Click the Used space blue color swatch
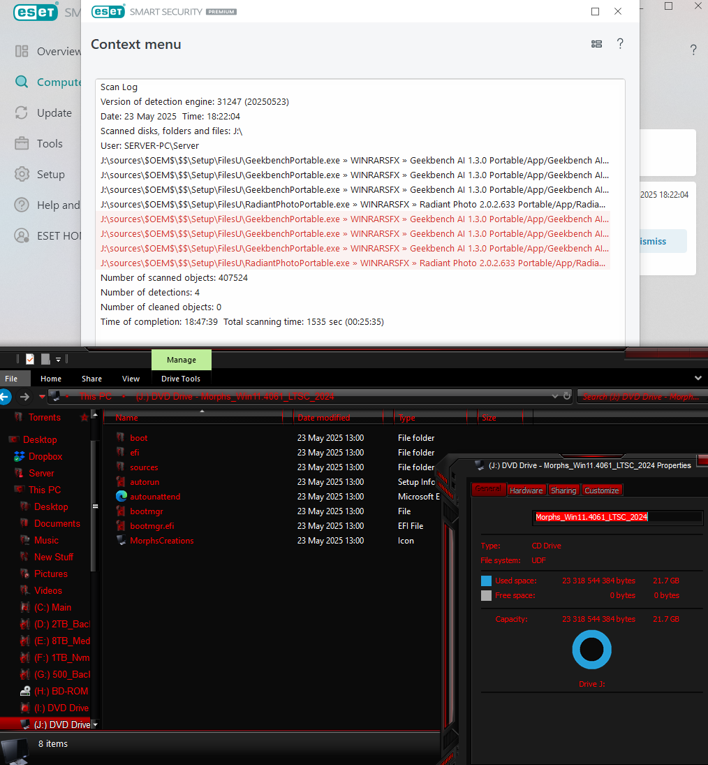This screenshot has height=765, width=708. pyautogui.click(x=486, y=581)
